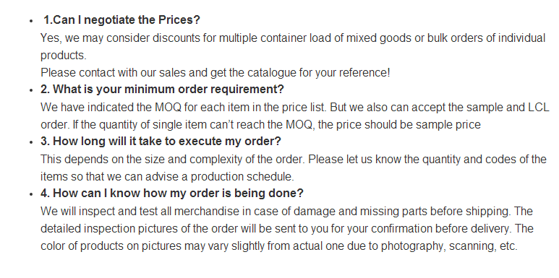The width and height of the screenshot is (559, 278).
Task: Click the bullet before question 2
Action: 31,90
